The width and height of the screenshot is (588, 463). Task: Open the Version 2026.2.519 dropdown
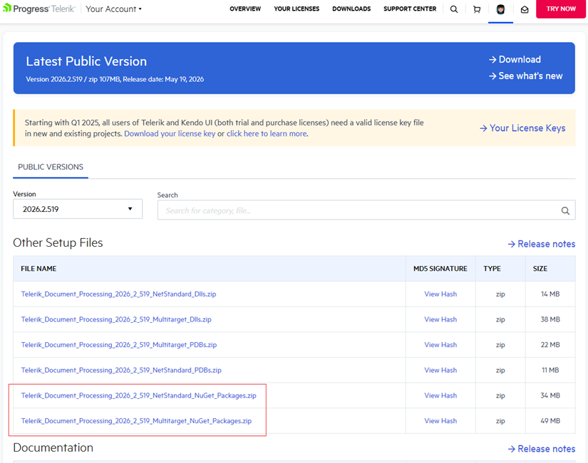pyautogui.click(x=78, y=209)
